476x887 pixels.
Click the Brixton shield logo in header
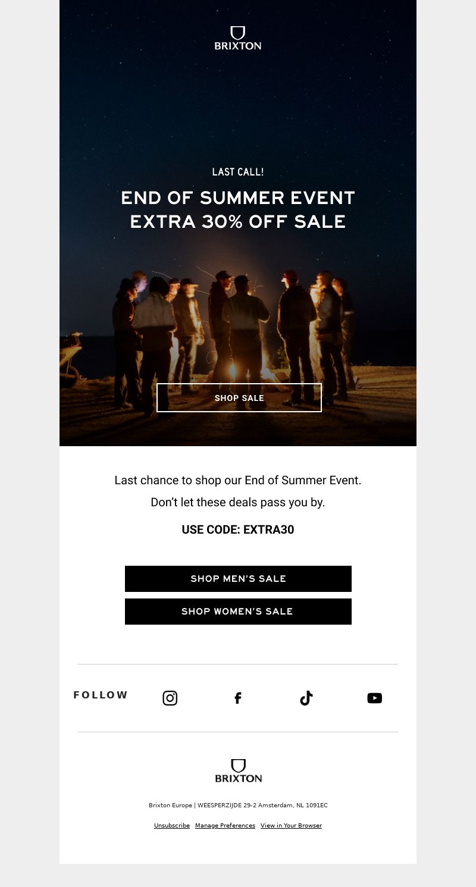(x=238, y=38)
